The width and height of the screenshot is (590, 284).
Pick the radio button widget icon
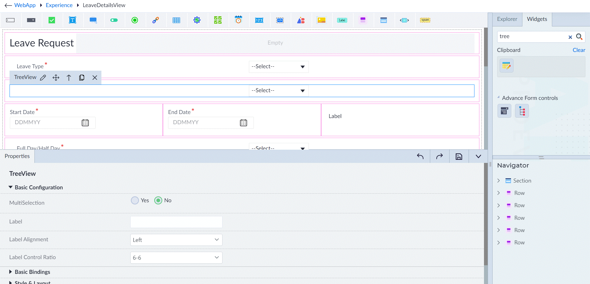[x=135, y=20]
